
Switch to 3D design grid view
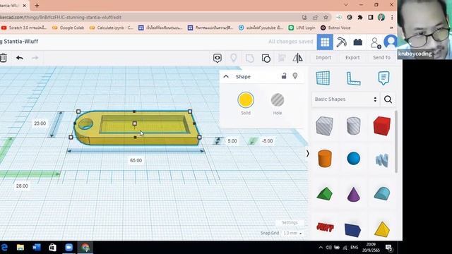(x=325, y=42)
